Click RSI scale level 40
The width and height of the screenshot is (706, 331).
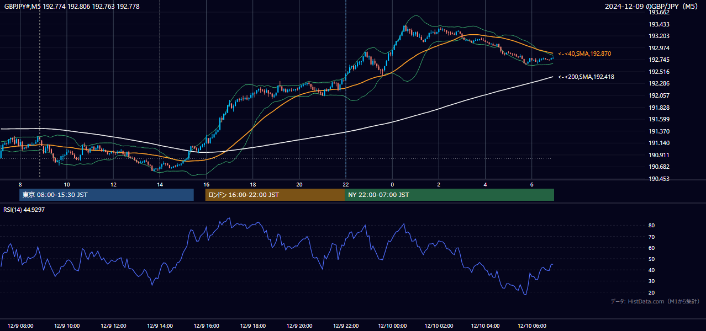(x=651, y=270)
